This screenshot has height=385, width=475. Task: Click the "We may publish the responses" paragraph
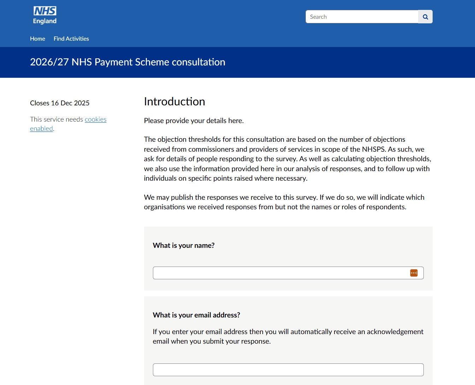pos(284,202)
